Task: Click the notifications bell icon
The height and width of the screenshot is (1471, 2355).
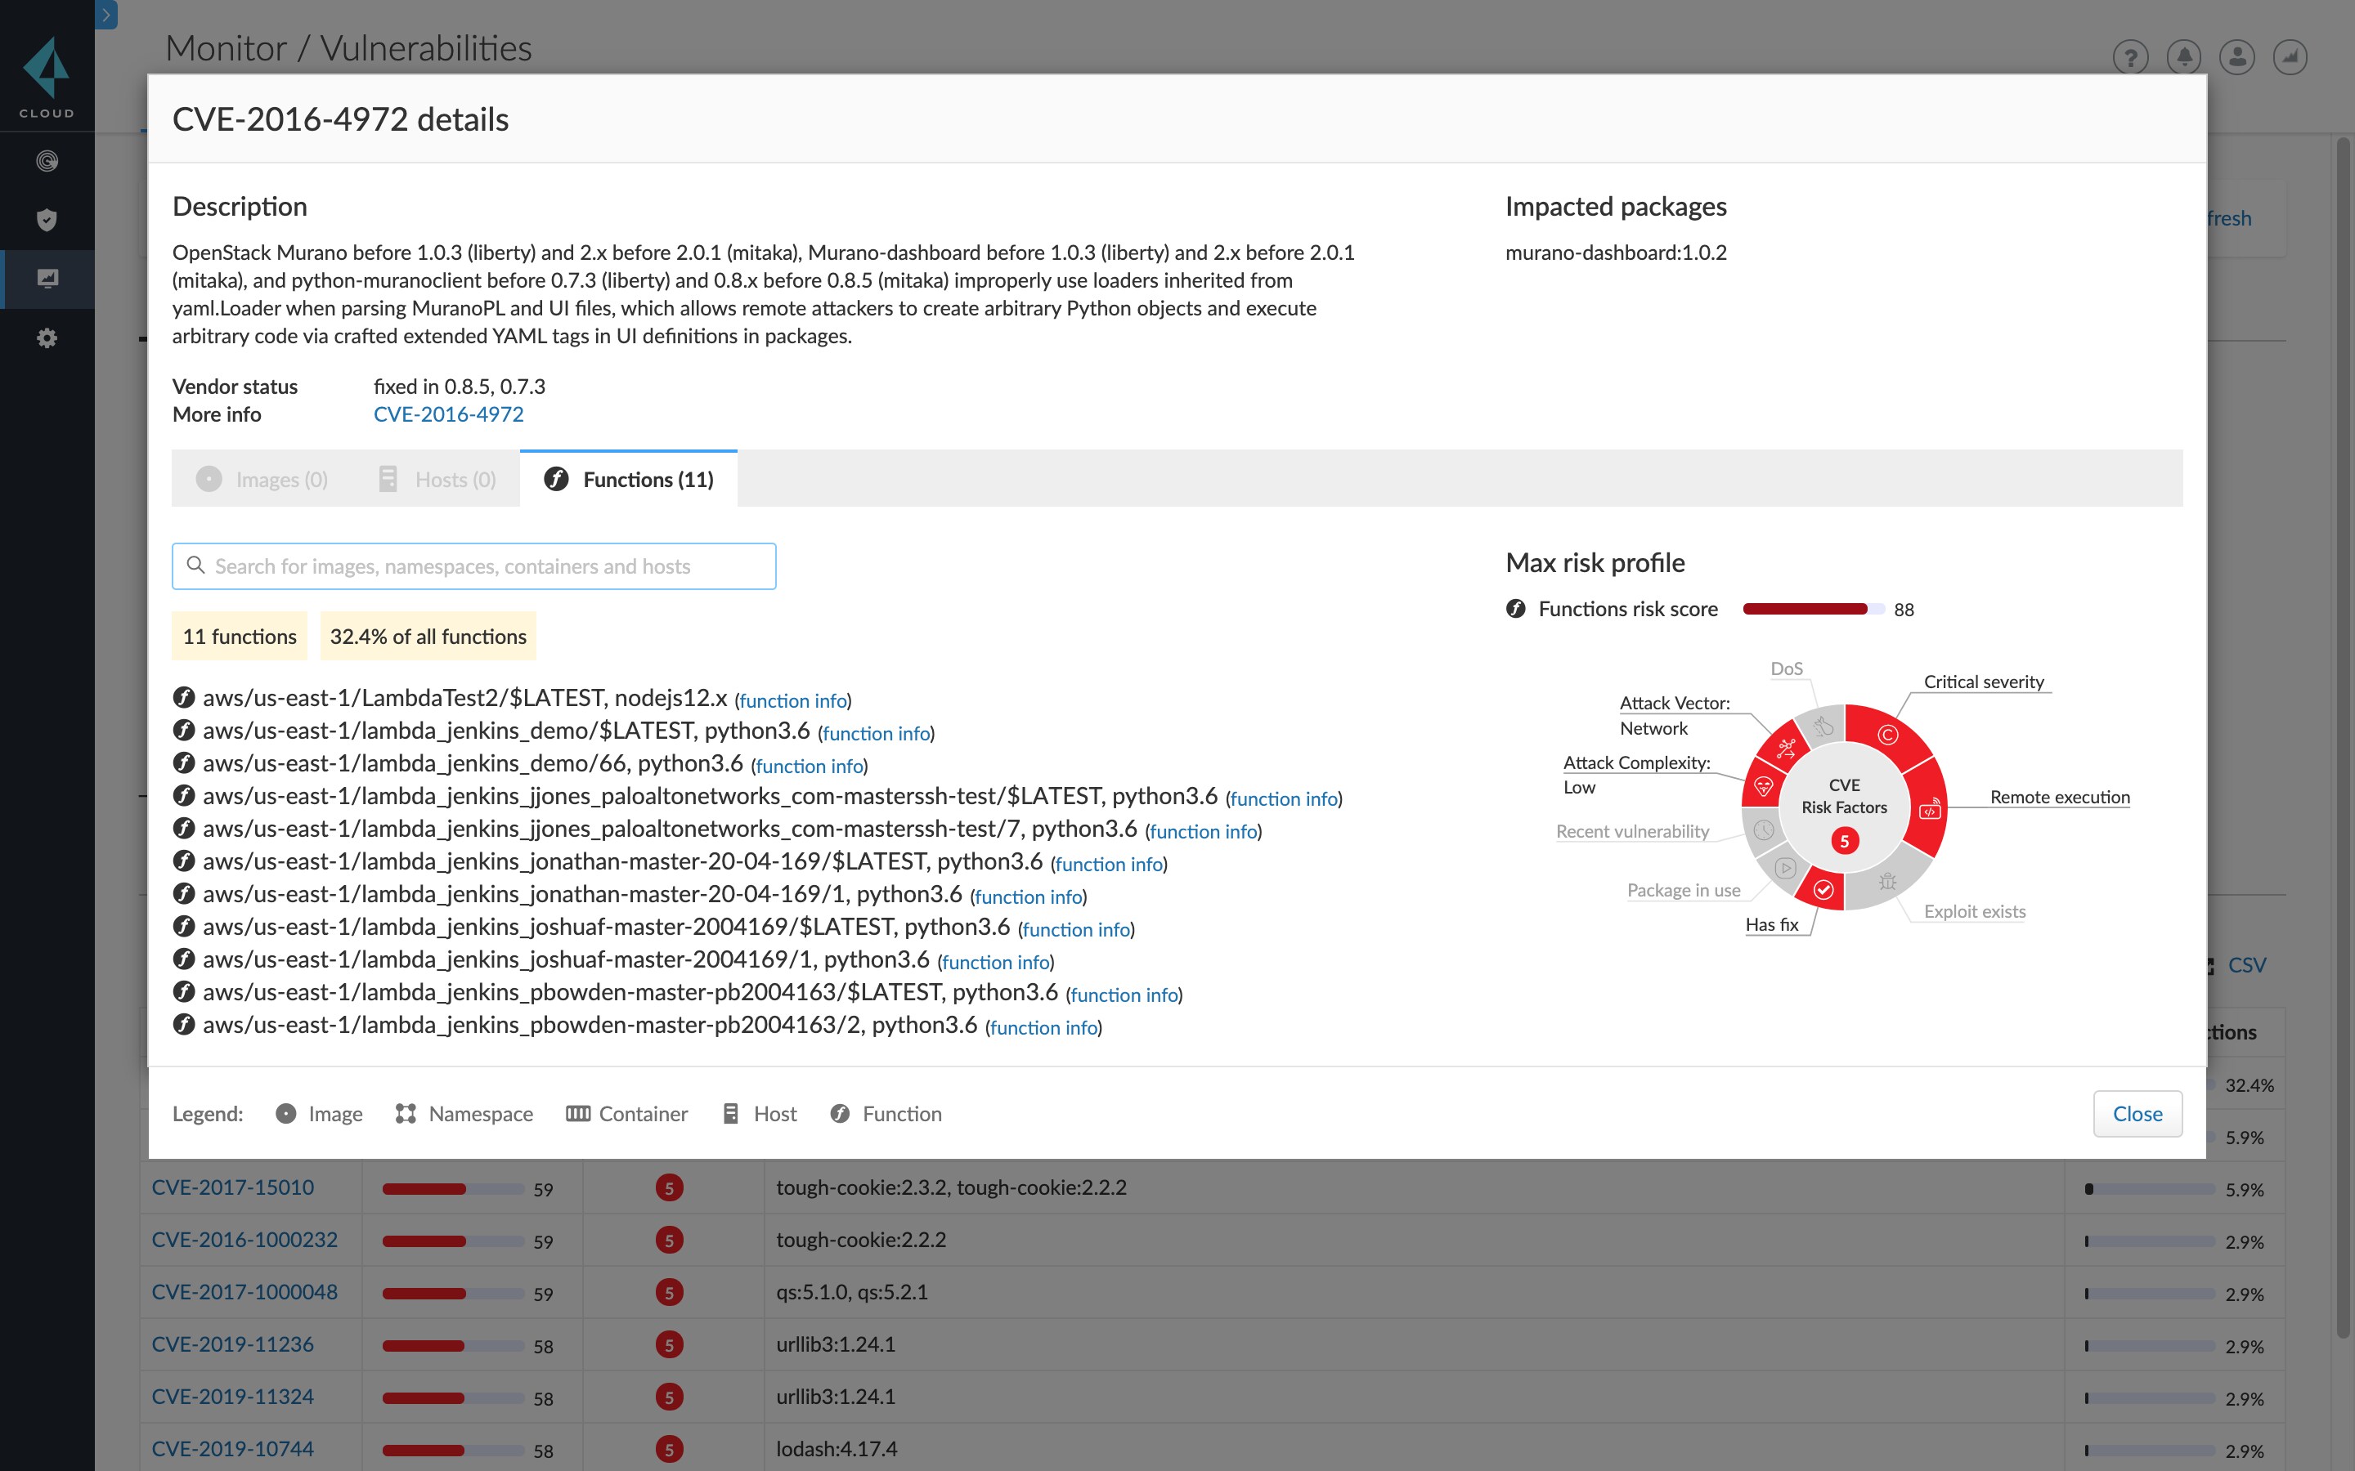Action: (2184, 57)
